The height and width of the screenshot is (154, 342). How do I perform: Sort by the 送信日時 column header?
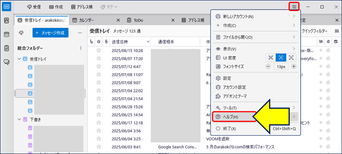coord(130,41)
